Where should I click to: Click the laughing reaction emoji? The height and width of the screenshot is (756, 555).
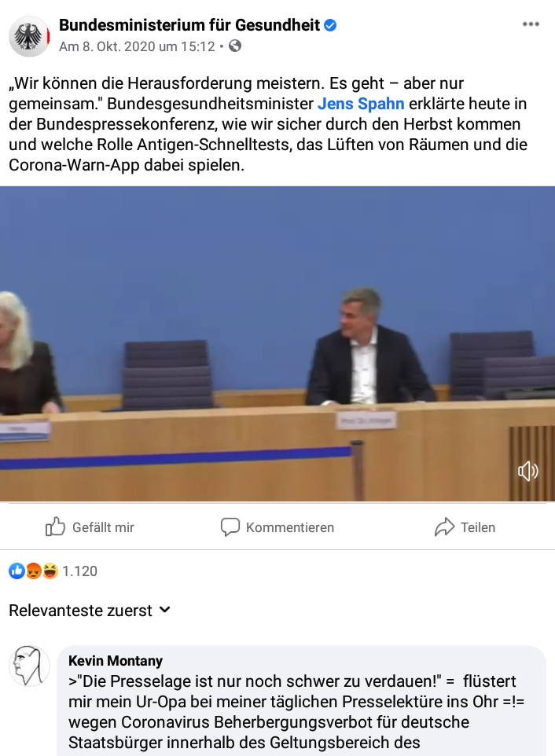tap(50, 571)
